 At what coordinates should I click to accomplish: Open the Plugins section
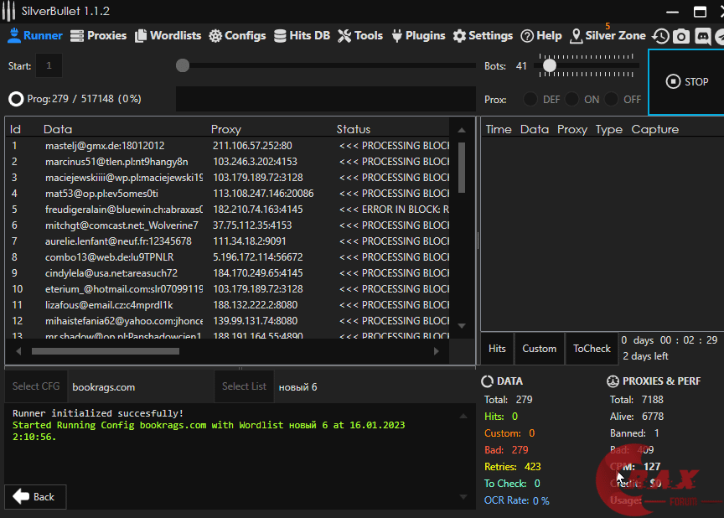click(x=417, y=36)
